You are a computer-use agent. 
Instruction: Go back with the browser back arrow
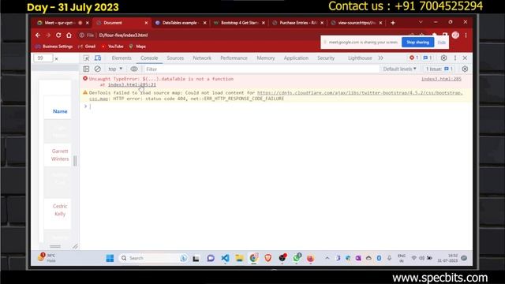[38, 35]
